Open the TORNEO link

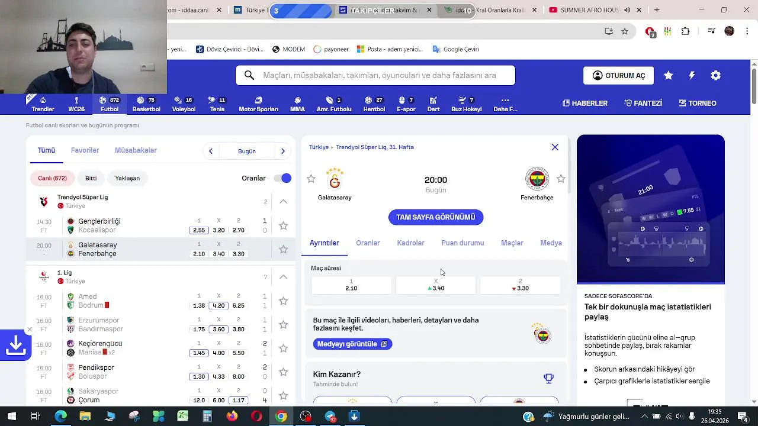[x=697, y=103]
